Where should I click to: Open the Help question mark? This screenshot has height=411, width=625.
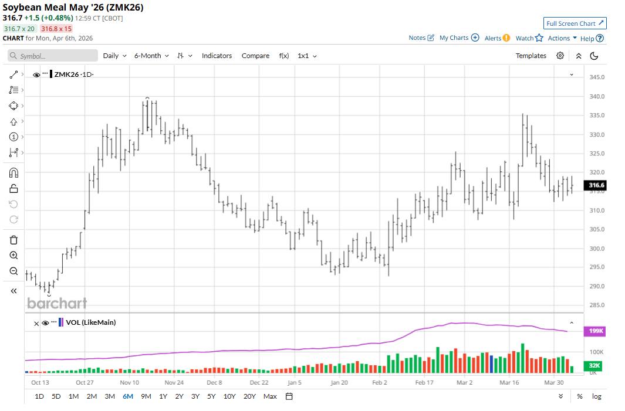[x=600, y=38]
